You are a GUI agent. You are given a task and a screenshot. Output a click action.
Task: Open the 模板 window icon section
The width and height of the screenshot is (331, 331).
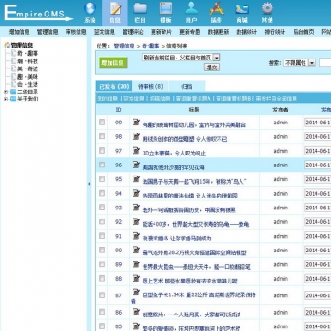coord(165,13)
